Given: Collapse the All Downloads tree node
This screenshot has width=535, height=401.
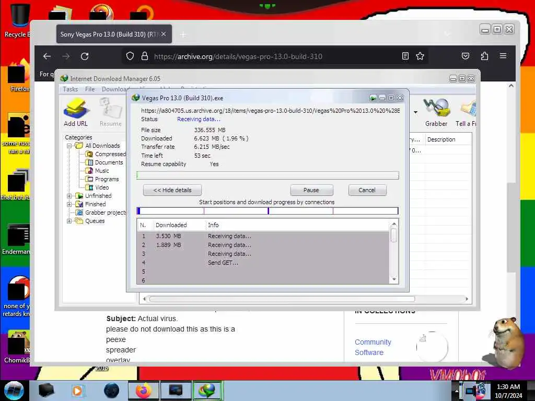Looking at the screenshot, I should tap(69, 146).
